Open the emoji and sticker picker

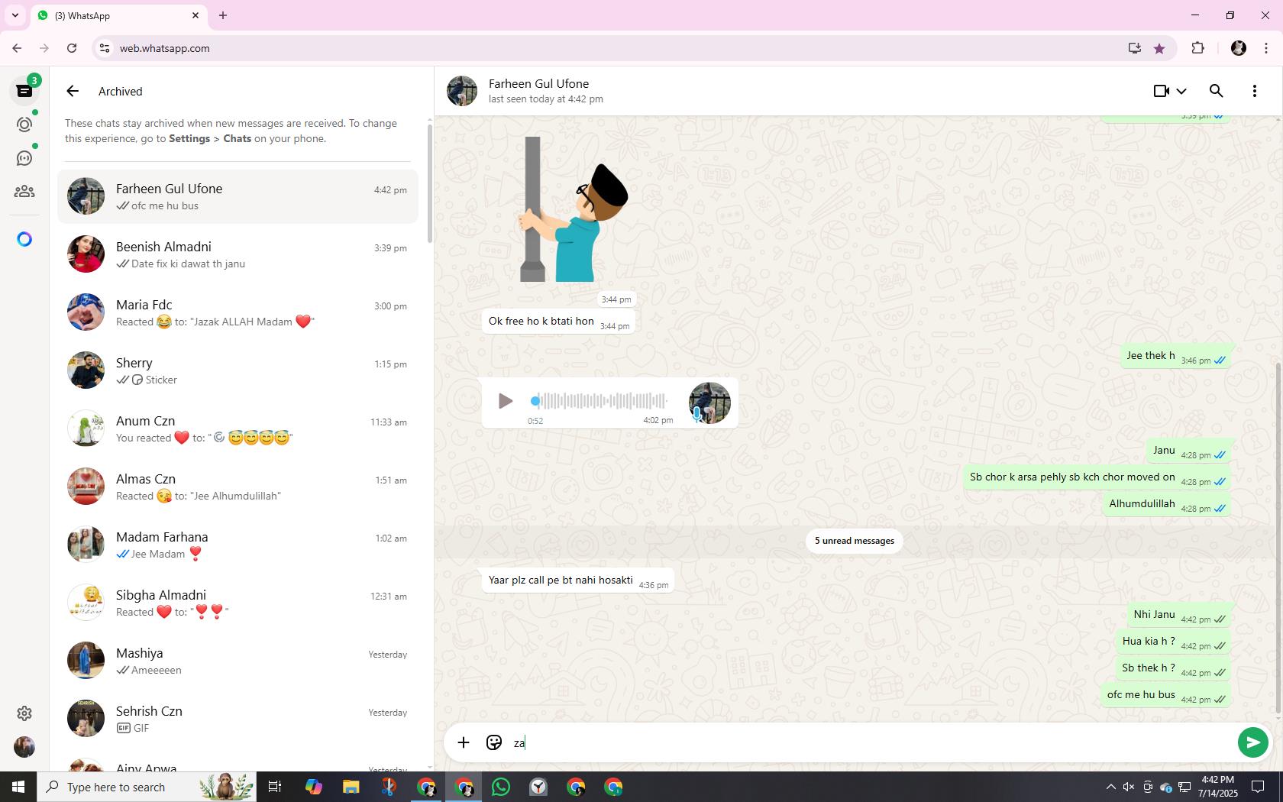point(494,742)
